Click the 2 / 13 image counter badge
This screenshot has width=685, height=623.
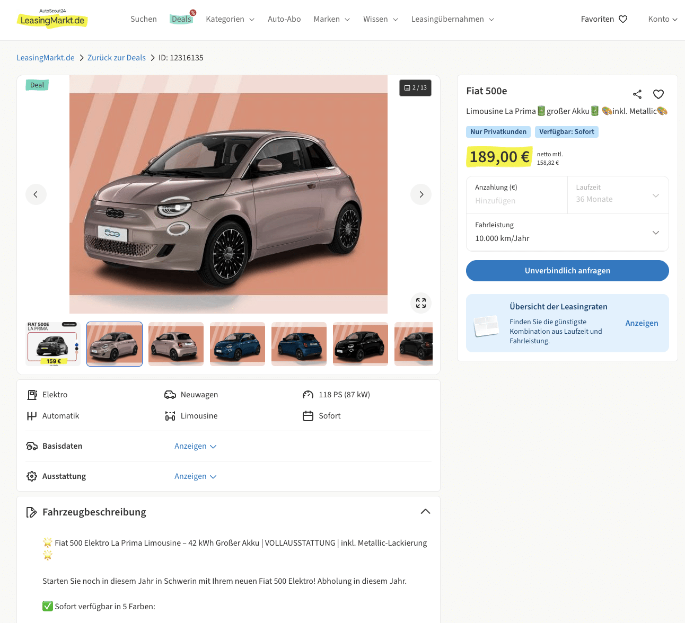click(x=415, y=88)
